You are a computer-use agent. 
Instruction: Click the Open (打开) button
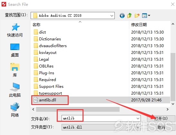coord(161,119)
